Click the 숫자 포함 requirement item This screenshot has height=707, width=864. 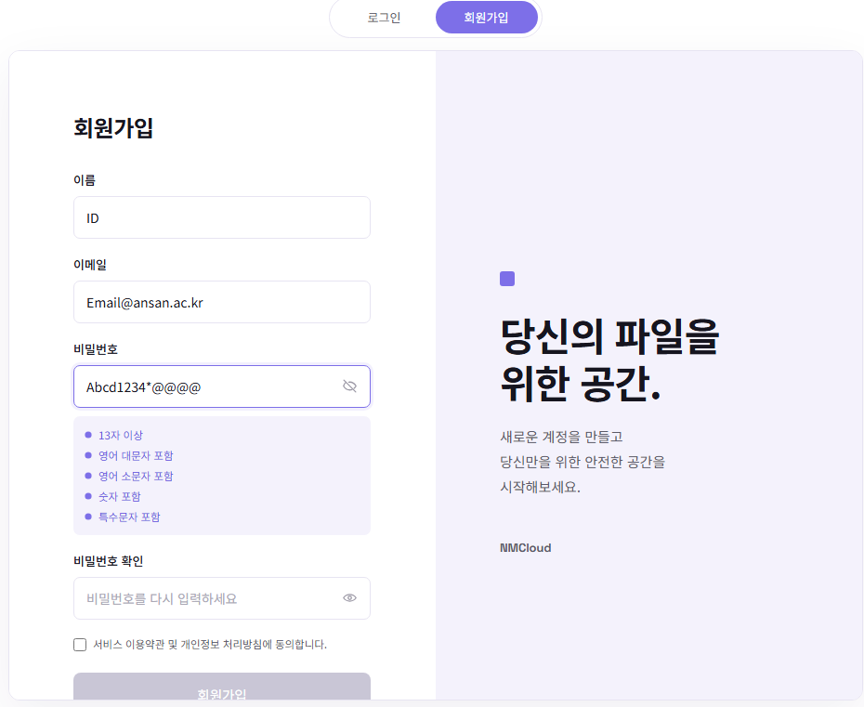[113, 496]
